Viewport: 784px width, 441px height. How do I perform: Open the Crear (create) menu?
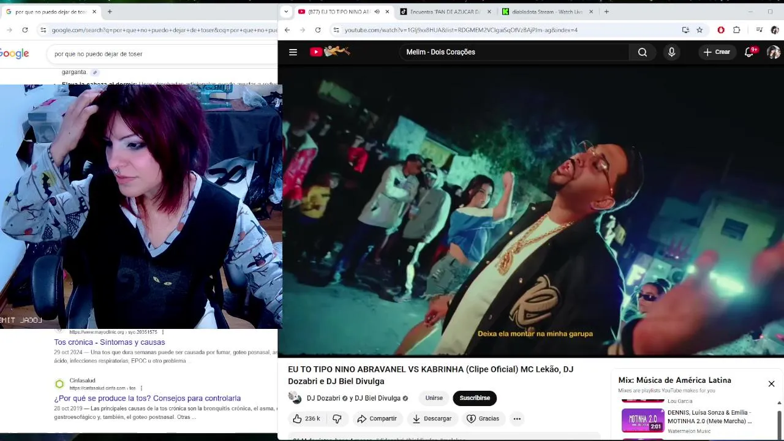(x=717, y=52)
